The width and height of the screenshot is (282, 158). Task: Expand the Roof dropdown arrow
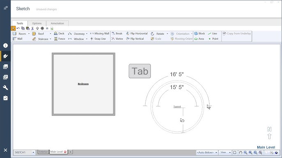click(x=50, y=34)
